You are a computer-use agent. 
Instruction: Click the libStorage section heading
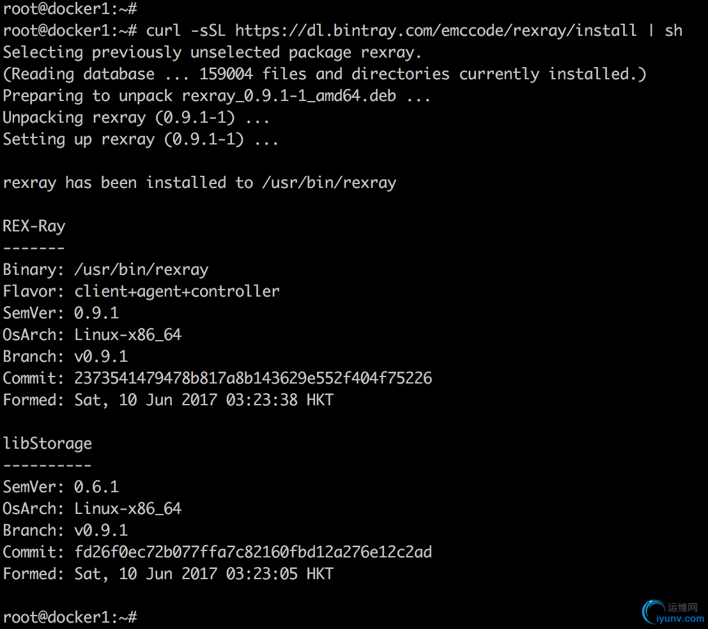[47, 444]
